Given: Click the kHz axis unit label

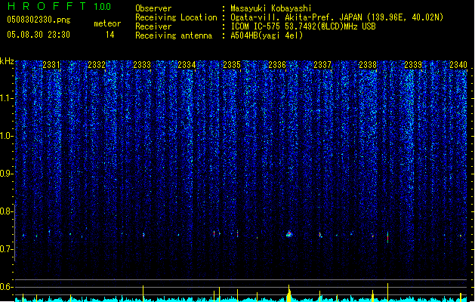Looking at the screenshot, I should coord(7,61).
